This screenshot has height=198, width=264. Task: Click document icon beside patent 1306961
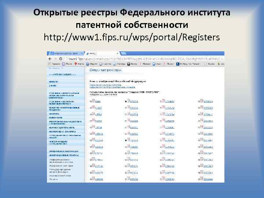point(163,166)
